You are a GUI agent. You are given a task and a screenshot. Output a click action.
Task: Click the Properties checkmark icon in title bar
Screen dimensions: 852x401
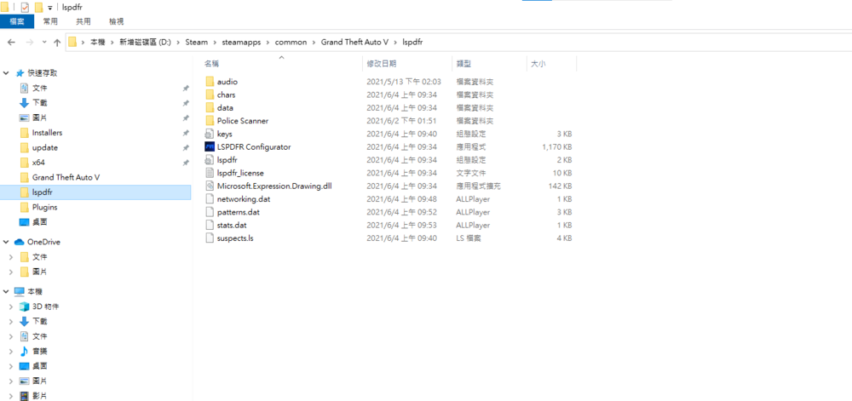[x=25, y=8]
